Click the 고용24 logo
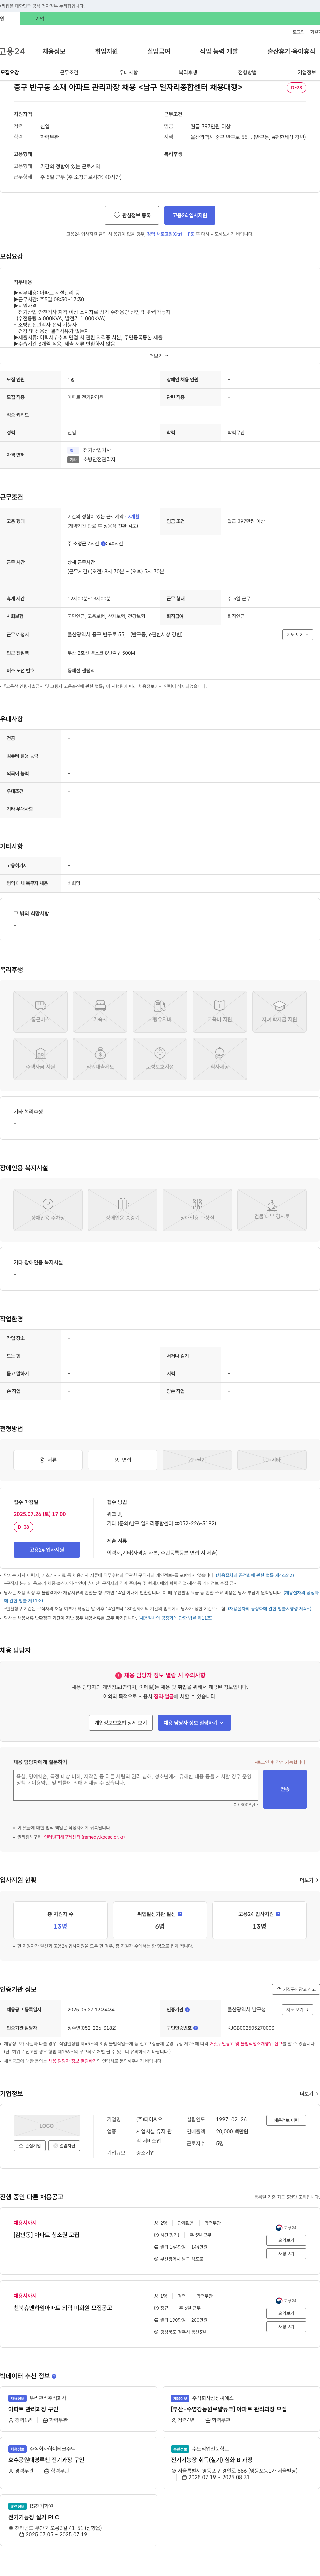This screenshot has width=320, height=2576. click(x=12, y=51)
